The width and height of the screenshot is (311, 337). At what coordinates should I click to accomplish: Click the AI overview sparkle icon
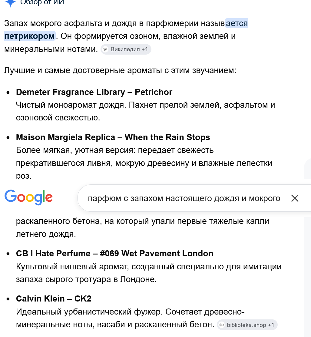tap(10, 3)
